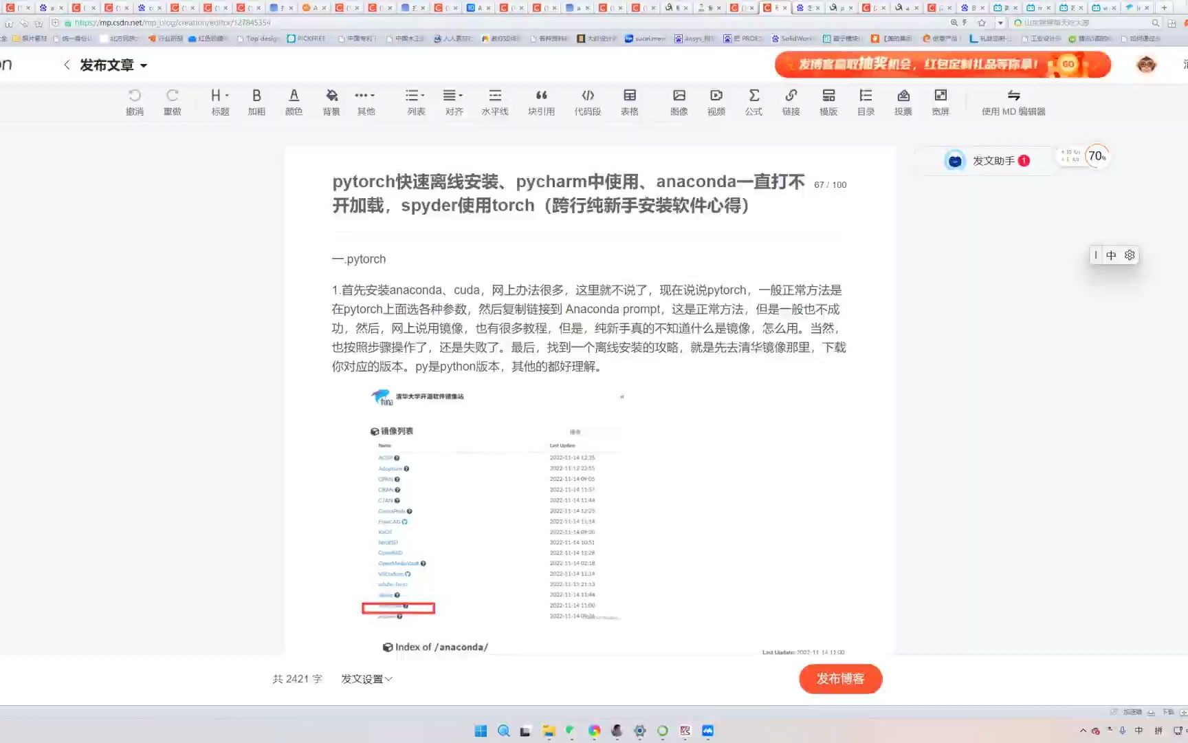The width and height of the screenshot is (1188, 743).
Task: Click the 发布博客 publish button
Action: pos(840,678)
